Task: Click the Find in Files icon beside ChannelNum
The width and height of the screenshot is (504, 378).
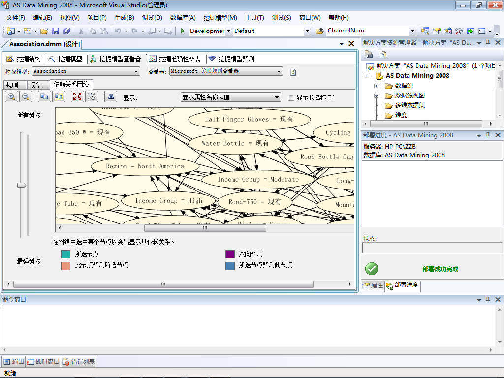Action: pyautogui.click(x=319, y=31)
